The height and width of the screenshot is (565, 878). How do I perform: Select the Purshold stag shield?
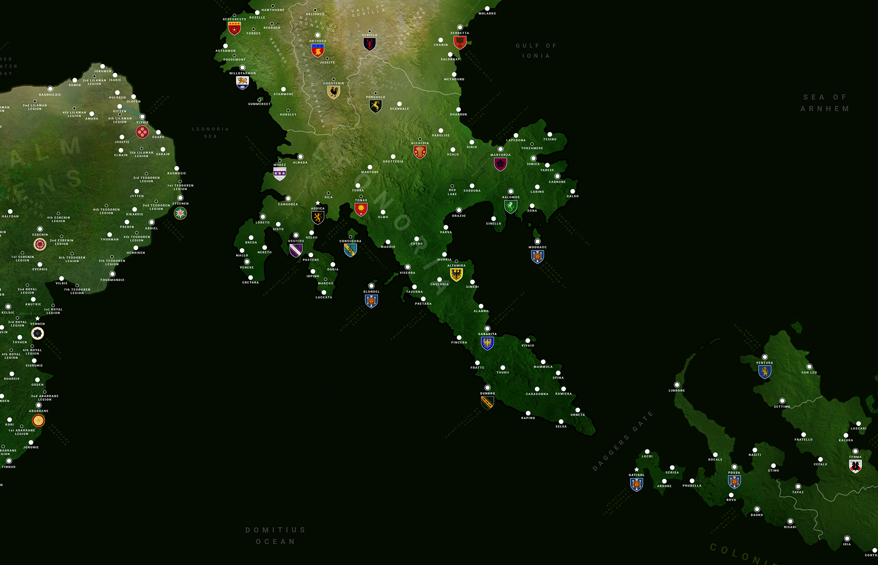tap(375, 106)
